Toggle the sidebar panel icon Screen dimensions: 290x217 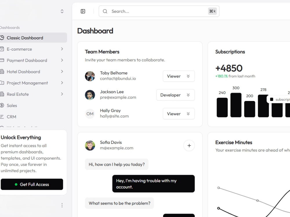pyautogui.click(x=83, y=12)
